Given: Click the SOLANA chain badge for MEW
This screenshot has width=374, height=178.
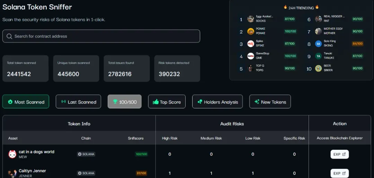Looking at the screenshot, I should pos(86,154).
